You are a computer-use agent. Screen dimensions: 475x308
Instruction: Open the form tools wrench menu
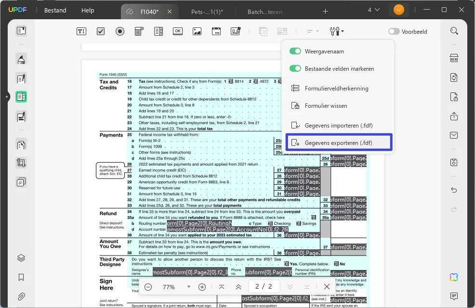337,31
